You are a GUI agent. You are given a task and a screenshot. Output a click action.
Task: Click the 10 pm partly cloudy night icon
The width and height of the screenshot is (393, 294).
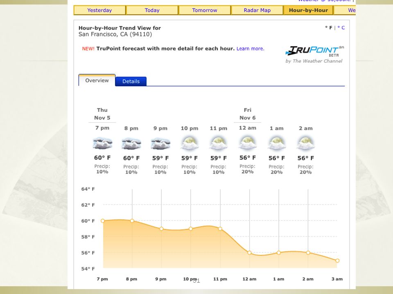(190, 143)
